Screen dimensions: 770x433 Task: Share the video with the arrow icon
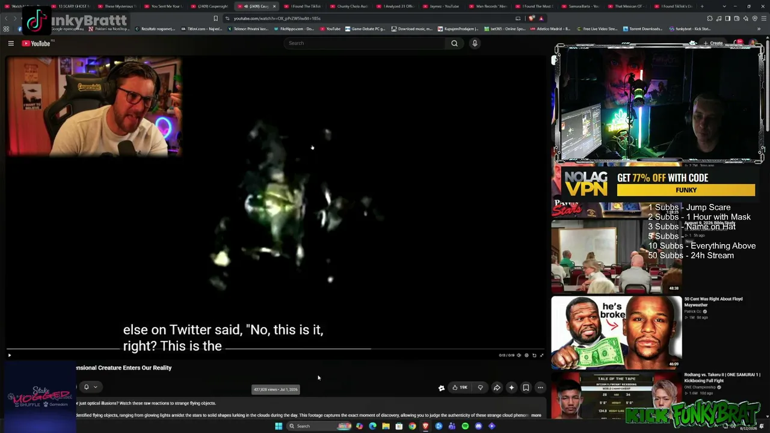(x=497, y=388)
